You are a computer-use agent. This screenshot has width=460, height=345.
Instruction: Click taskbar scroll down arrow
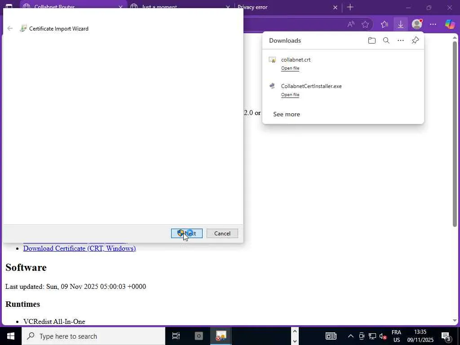[295, 341]
